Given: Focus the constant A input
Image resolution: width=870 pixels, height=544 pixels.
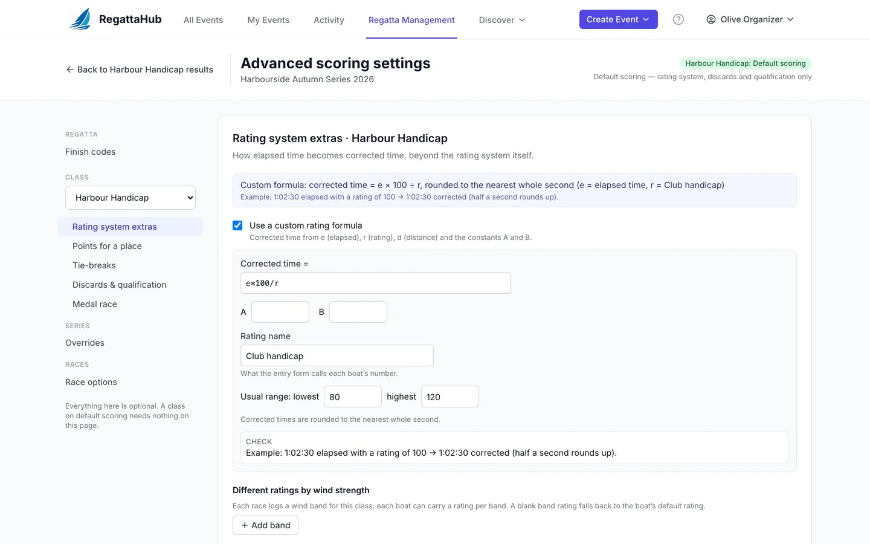Looking at the screenshot, I should click(280, 312).
